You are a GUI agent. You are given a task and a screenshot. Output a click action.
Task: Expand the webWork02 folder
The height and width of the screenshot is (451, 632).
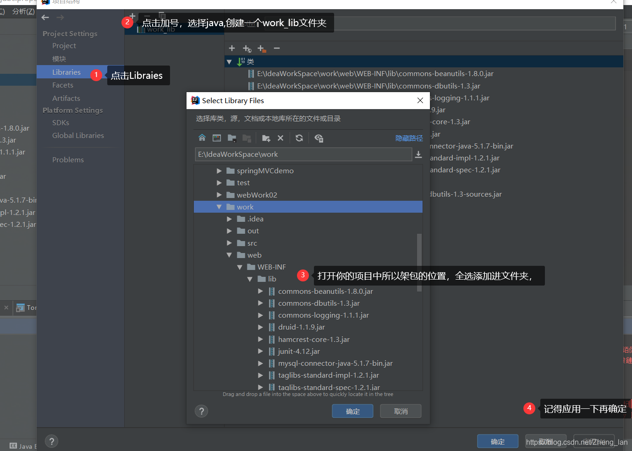click(219, 195)
